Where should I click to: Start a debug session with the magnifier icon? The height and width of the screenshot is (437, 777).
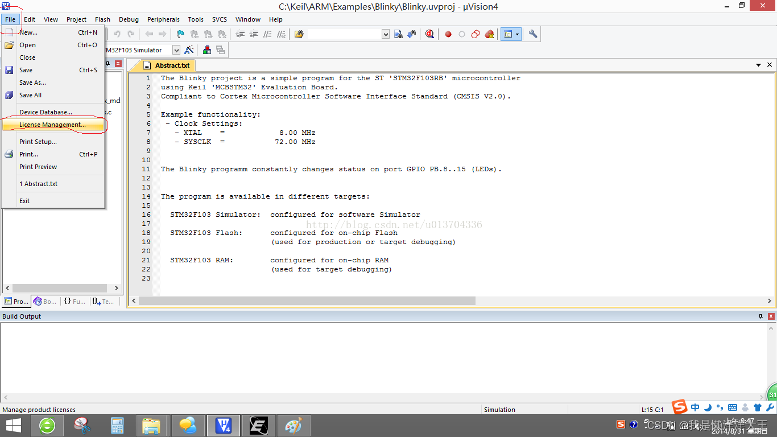[429, 34]
